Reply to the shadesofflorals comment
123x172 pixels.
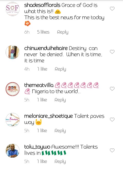click(x=63, y=32)
